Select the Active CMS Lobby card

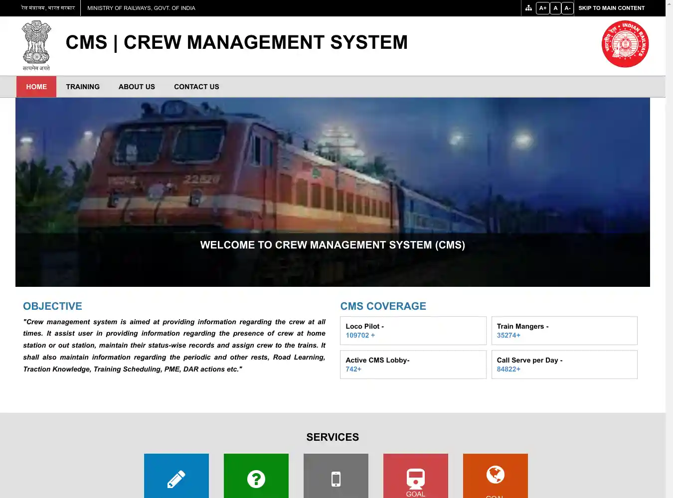(x=413, y=365)
